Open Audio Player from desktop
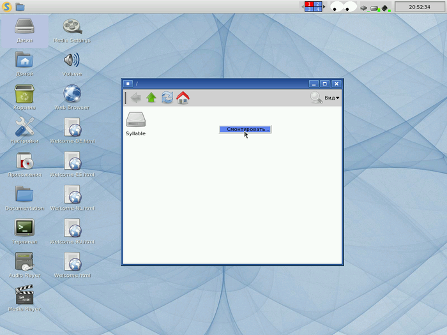The height and width of the screenshot is (335, 447). (24, 262)
